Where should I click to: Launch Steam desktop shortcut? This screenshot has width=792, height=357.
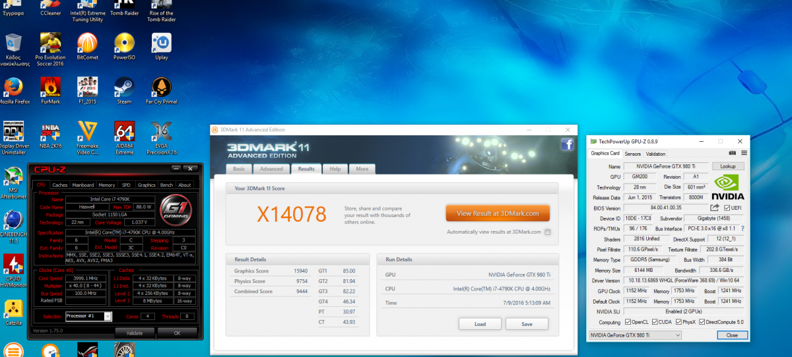click(124, 87)
